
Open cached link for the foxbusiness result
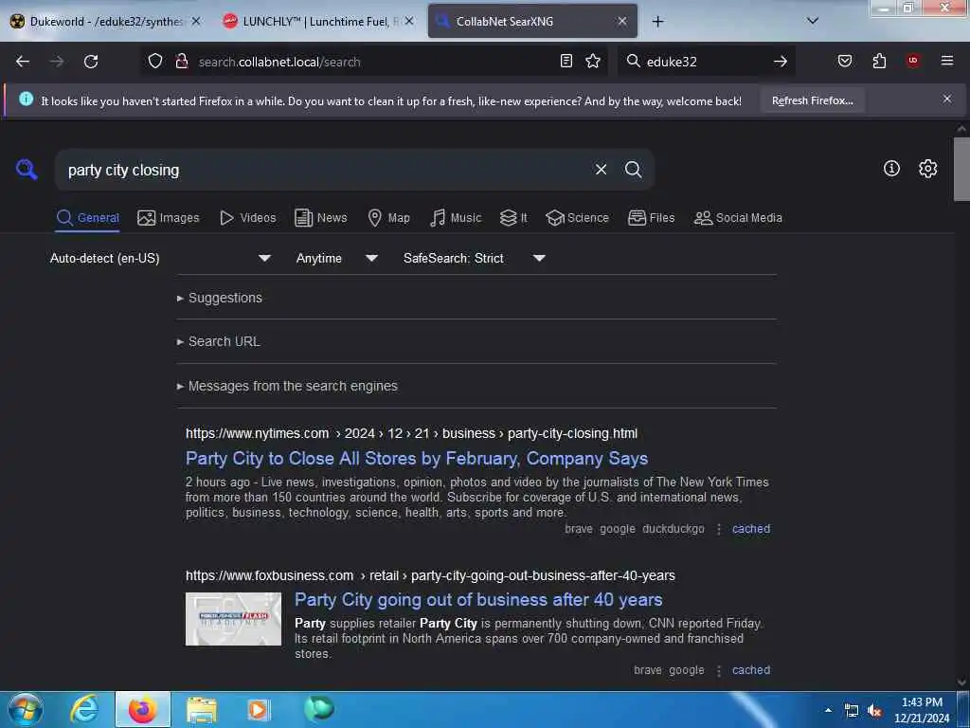(x=751, y=670)
